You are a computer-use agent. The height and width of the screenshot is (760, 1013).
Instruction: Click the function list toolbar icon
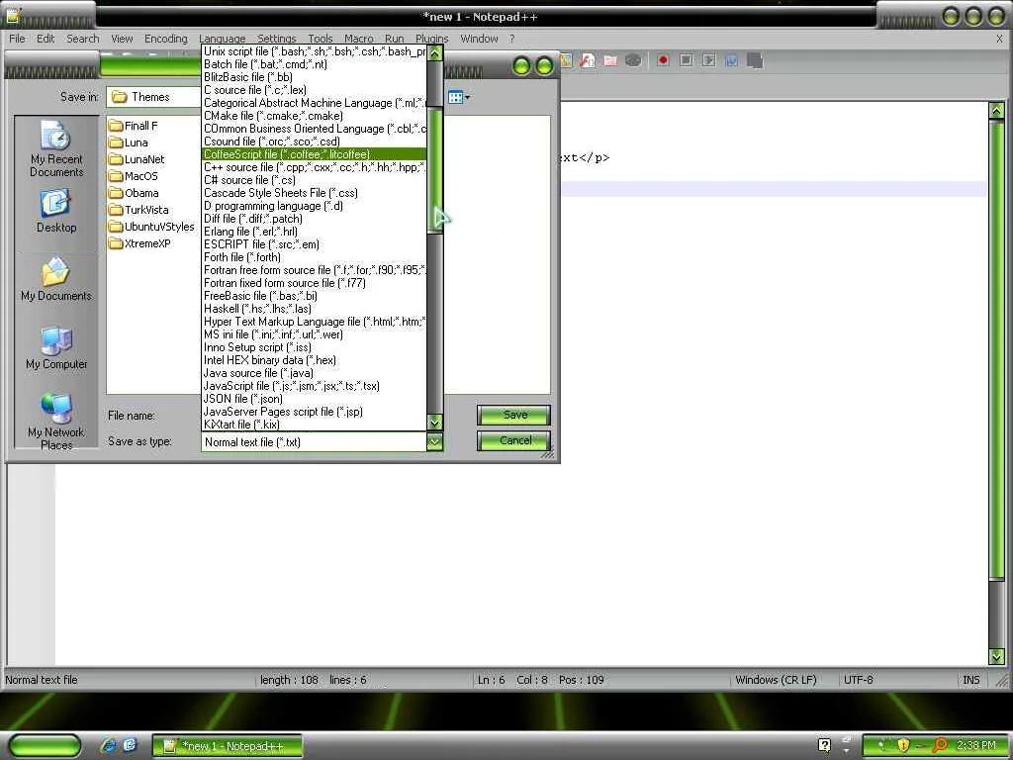click(588, 60)
